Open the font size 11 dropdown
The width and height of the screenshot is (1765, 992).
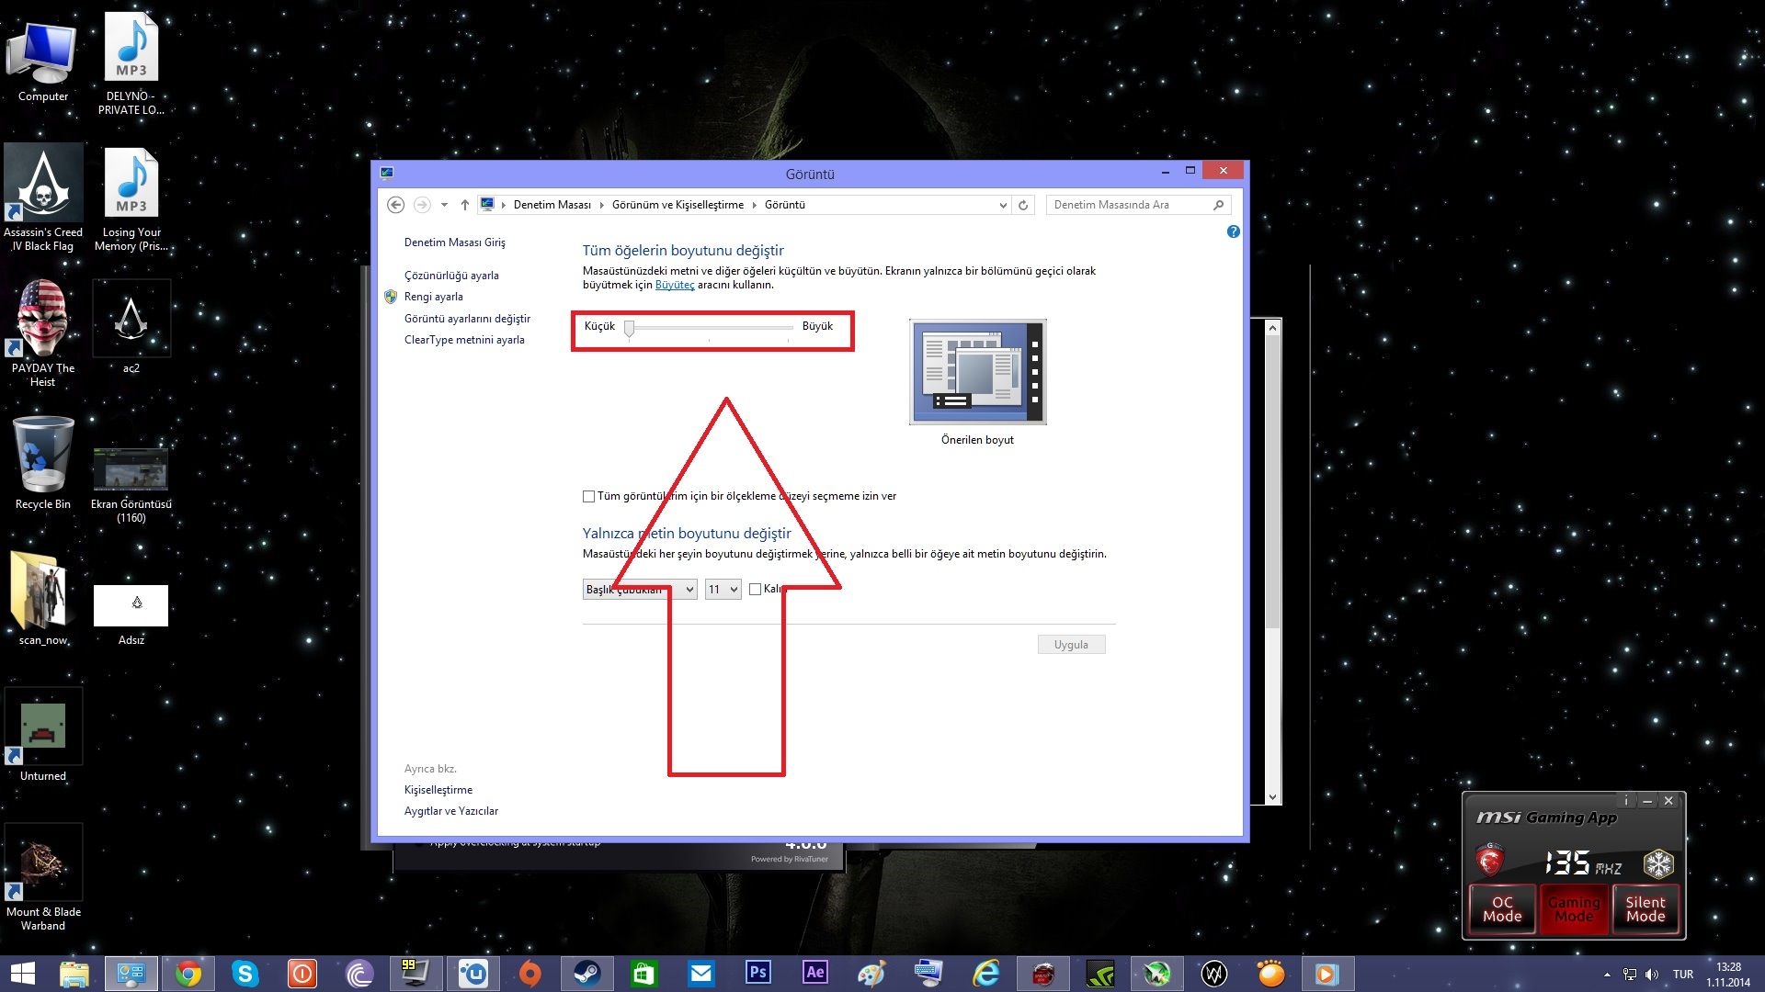point(723,590)
